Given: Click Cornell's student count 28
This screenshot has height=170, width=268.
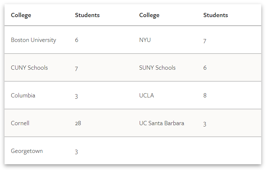Looking at the screenshot, I should 78,123.
